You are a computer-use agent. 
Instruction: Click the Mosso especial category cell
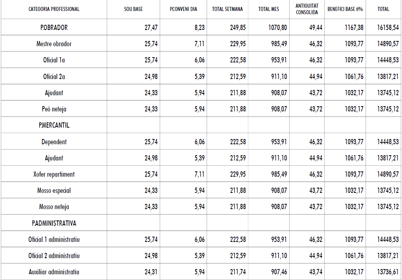click(x=54, y=190)
